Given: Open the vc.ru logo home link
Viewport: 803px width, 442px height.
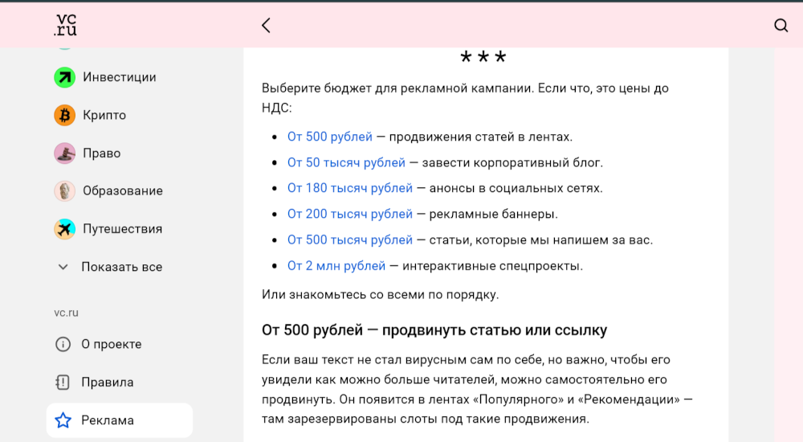Looking at the screenshot, I should [66, 25].
